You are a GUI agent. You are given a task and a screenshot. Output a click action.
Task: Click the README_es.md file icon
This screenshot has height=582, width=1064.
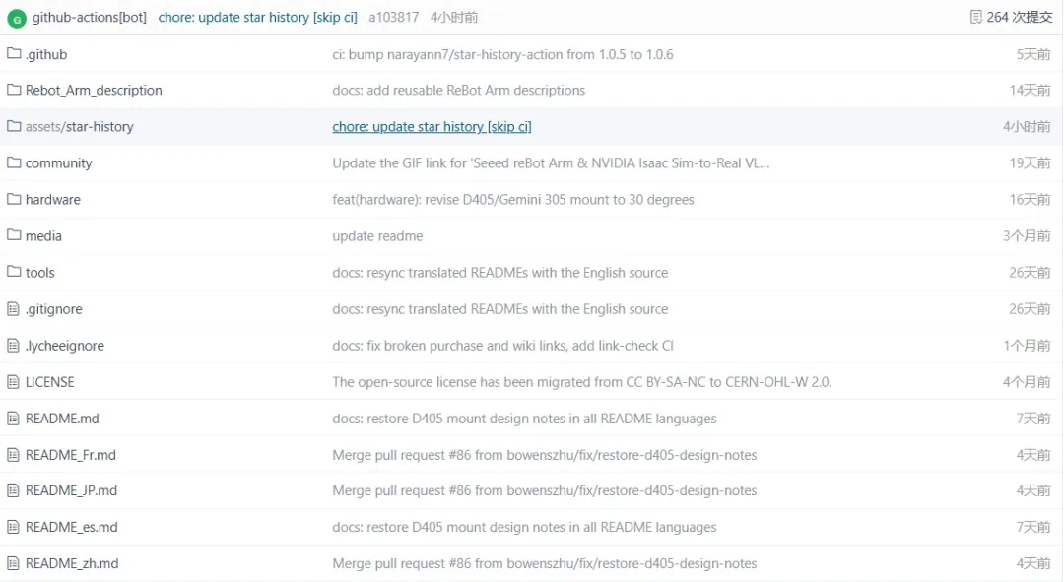pyautogui.click(x=13, y=527)
